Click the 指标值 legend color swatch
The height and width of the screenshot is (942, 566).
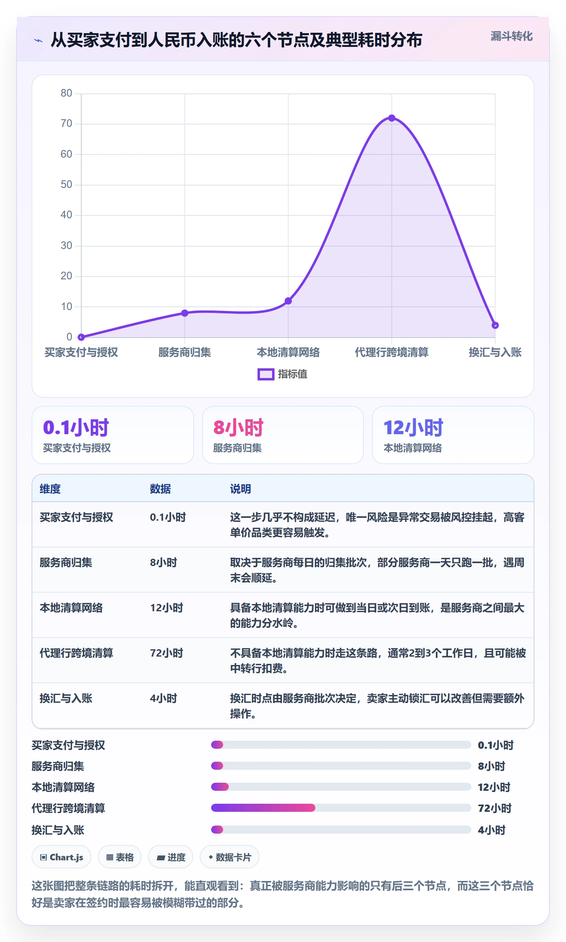point(266,374)
